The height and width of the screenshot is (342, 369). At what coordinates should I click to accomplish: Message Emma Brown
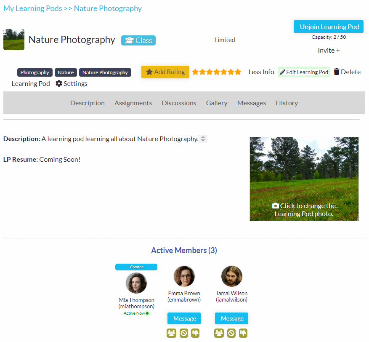tap(184, 318)
